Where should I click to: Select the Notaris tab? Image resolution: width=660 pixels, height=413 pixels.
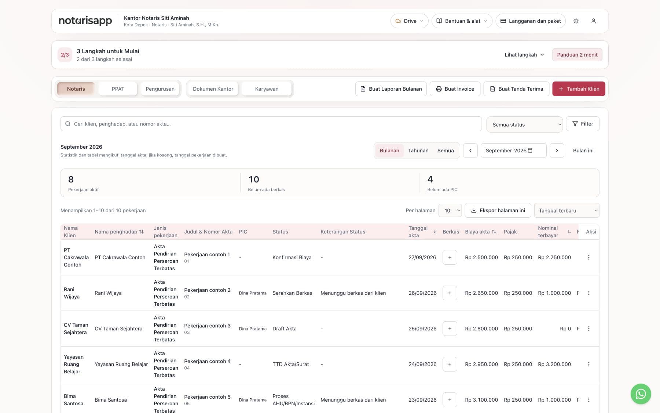(76, 89)
